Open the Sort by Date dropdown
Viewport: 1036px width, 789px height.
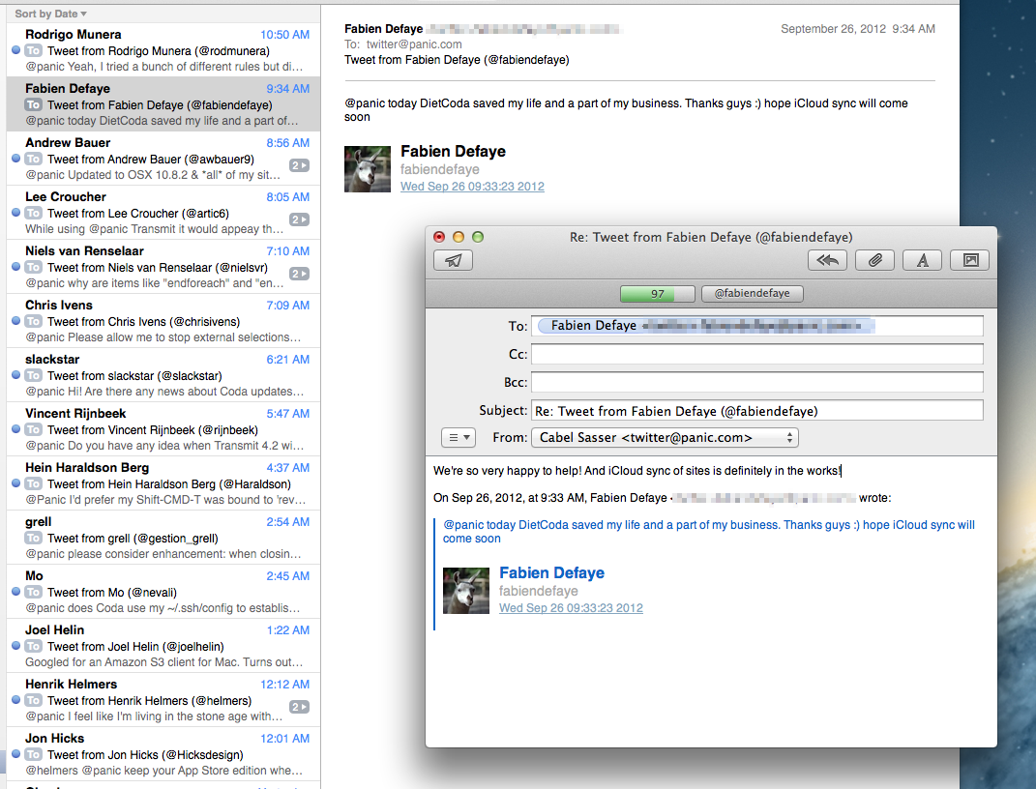coord(50,14)
